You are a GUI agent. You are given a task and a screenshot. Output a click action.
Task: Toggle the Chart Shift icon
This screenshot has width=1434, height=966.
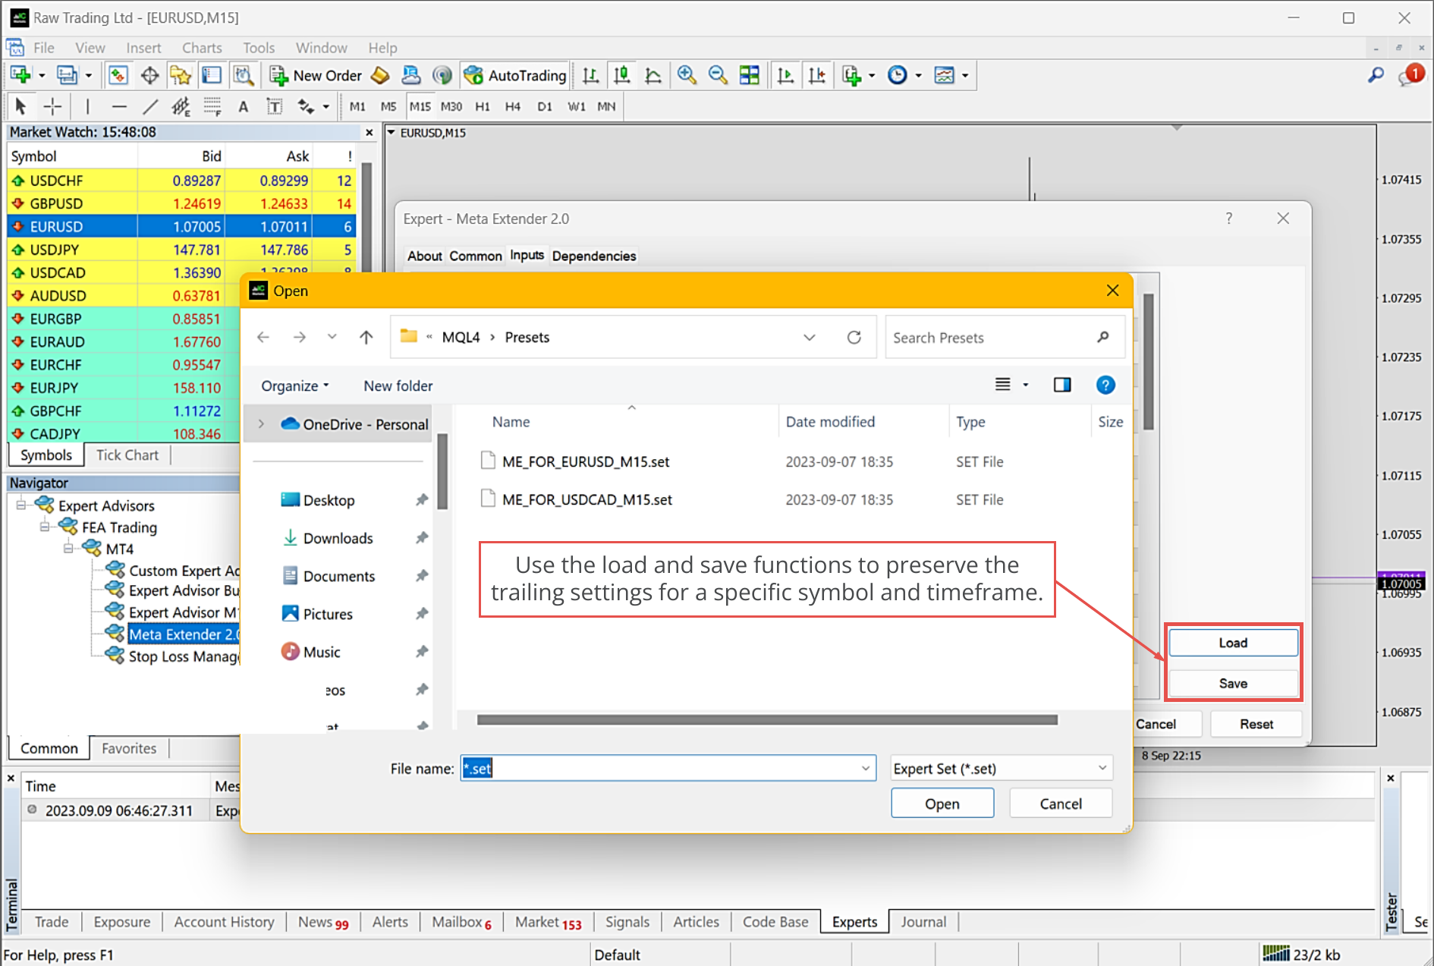point(817,75)
